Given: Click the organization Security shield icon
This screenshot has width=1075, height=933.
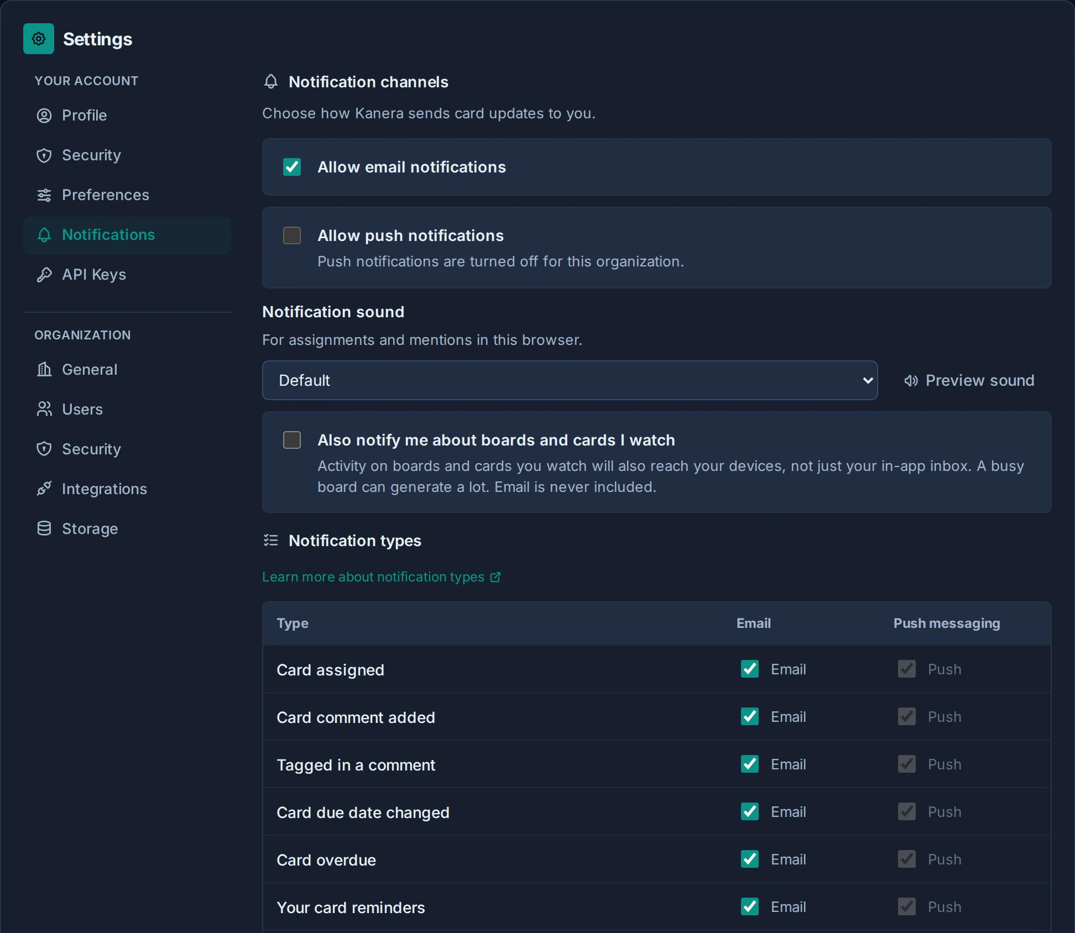Looking at the screenshot, I should pyautogui.click(x=44, y=449).
